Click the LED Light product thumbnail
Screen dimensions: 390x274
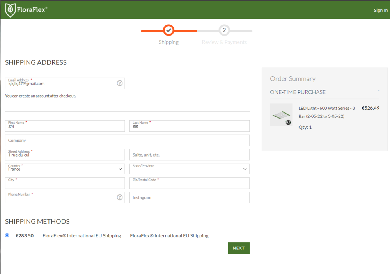pyautogui.click(x=281, y=115)
